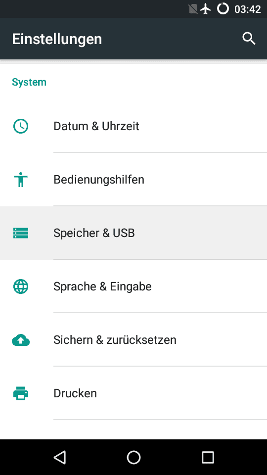267x475 pixels.
Task: Tap the Android back triangle button
Action: tap(60, 457)
